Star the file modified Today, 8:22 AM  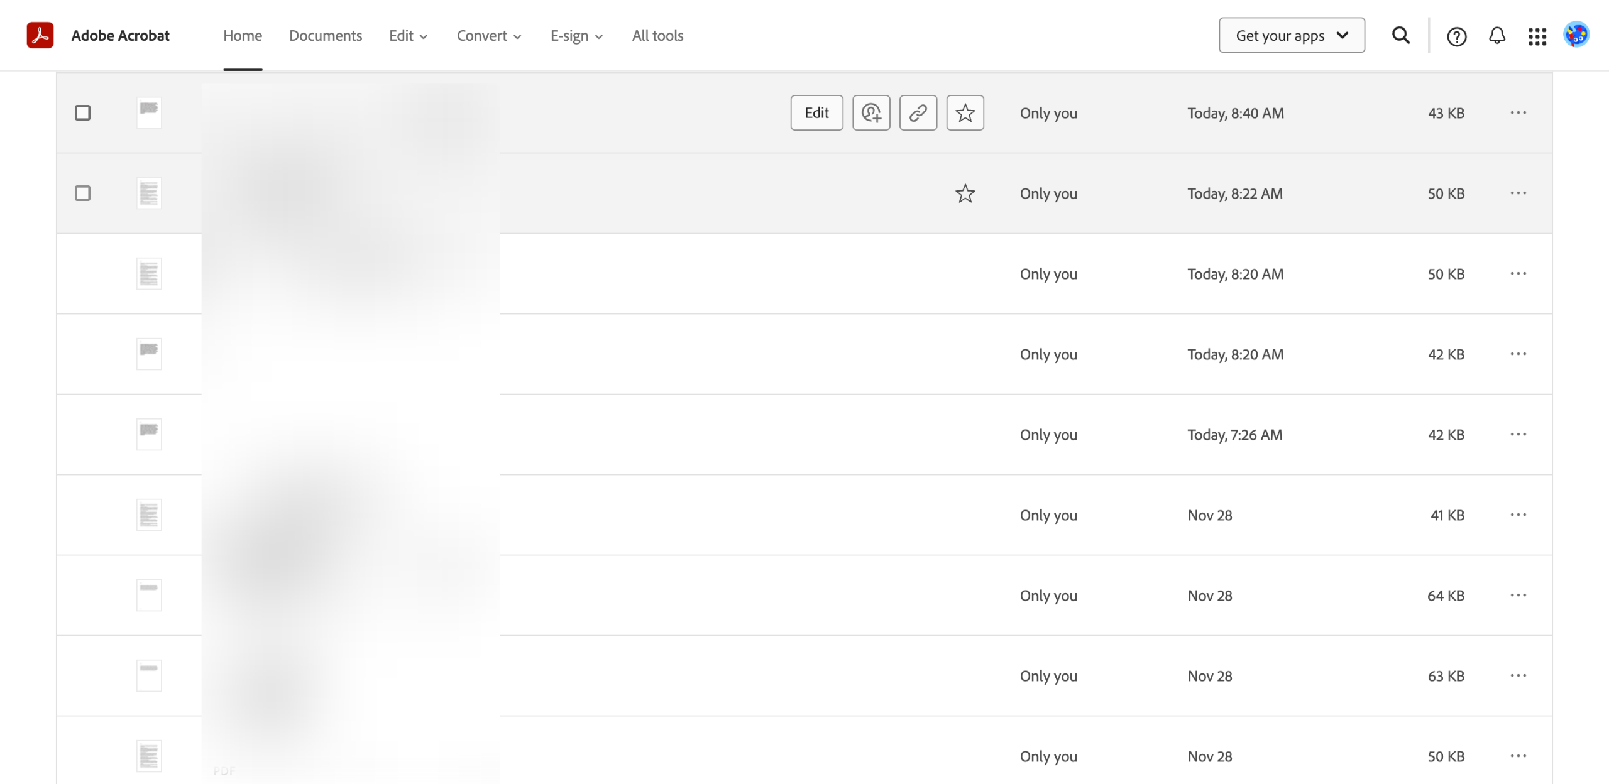[965, 193]
